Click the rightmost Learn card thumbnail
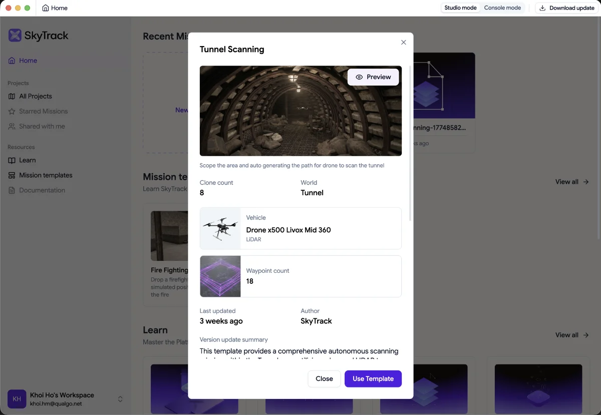Image resolution: width=601 pixels, height=415 pixels. [x=538, y=389]
